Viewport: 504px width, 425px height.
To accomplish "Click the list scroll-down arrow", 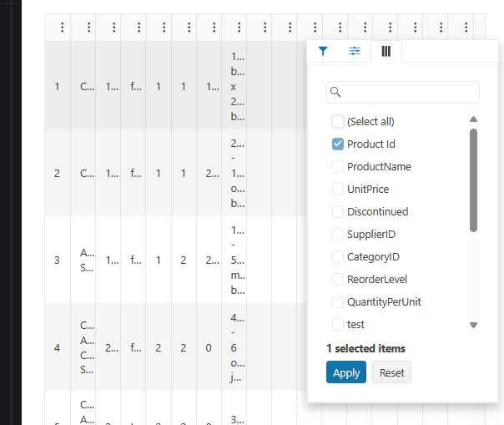I will [473, 325].
